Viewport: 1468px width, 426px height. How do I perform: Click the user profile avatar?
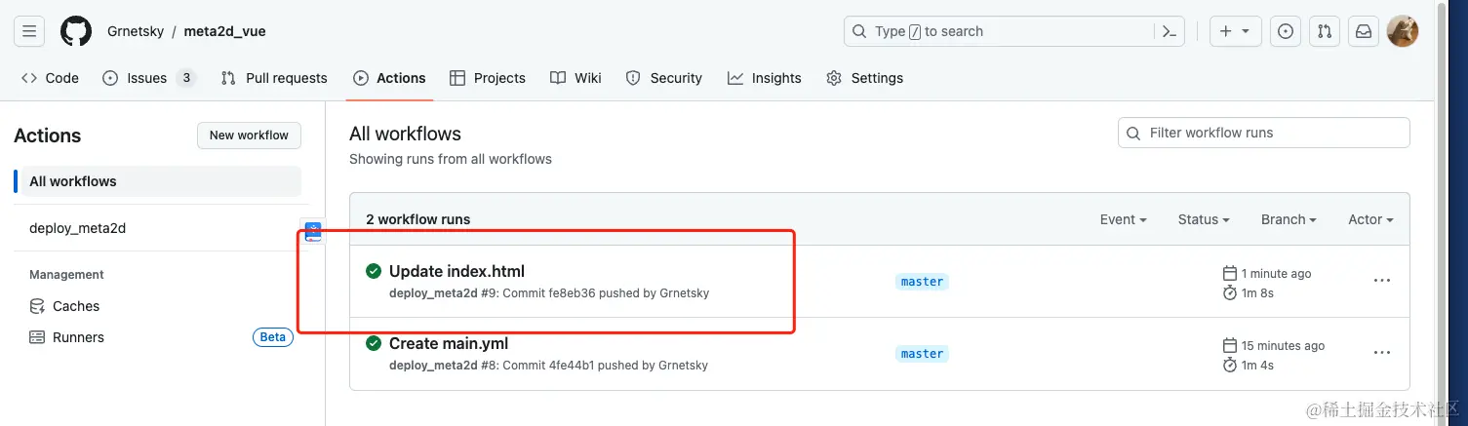pos(1403,31)
